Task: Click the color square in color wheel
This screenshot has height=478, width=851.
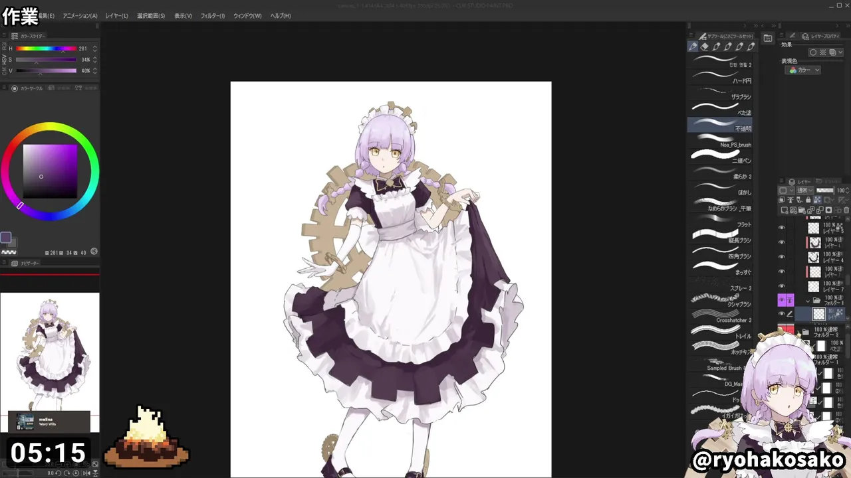Action: pos(50,171)
